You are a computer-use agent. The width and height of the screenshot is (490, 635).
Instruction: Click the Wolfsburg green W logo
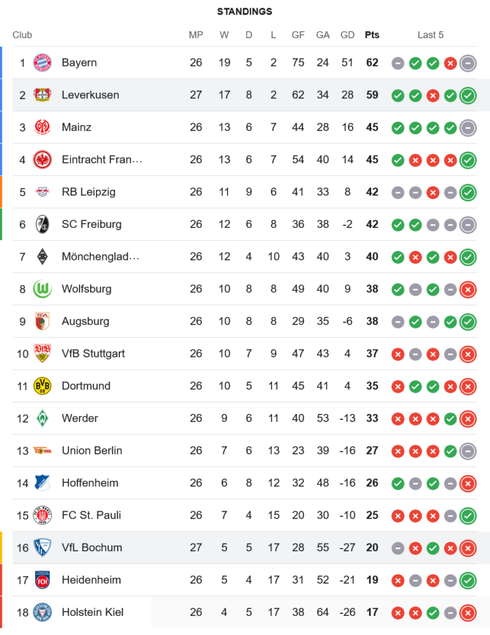pos(42,289)
